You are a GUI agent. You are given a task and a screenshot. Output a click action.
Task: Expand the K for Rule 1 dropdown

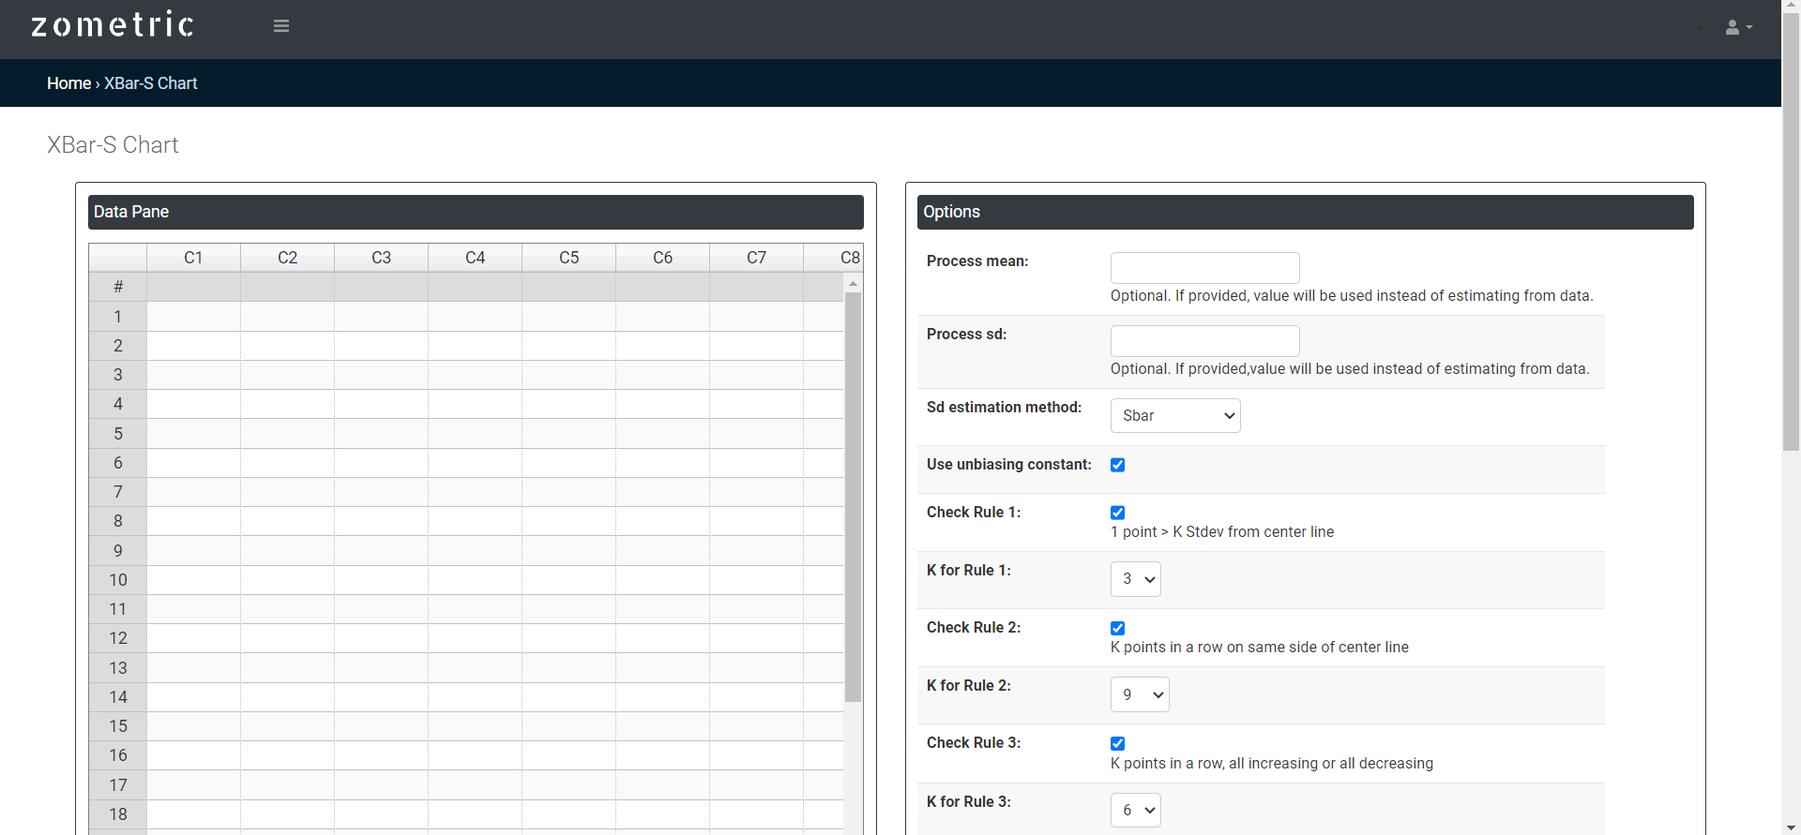click(1135, 579)
